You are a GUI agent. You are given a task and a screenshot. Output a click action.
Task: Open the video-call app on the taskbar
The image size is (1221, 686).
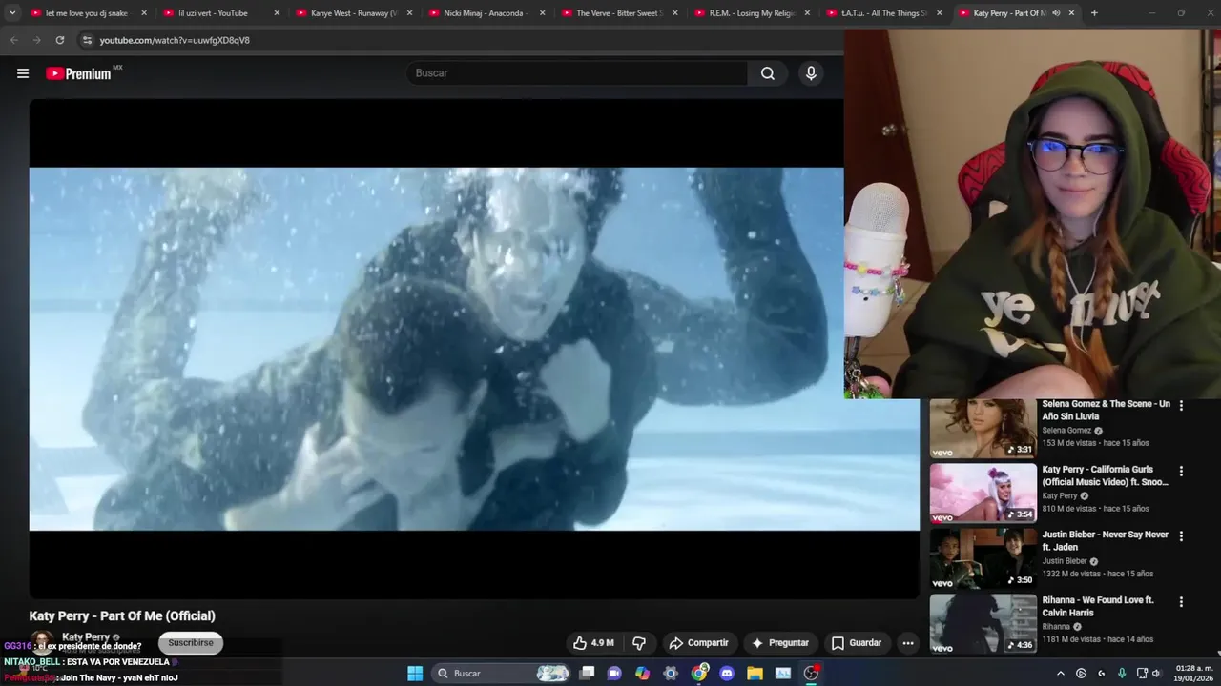tap(615, 673)
